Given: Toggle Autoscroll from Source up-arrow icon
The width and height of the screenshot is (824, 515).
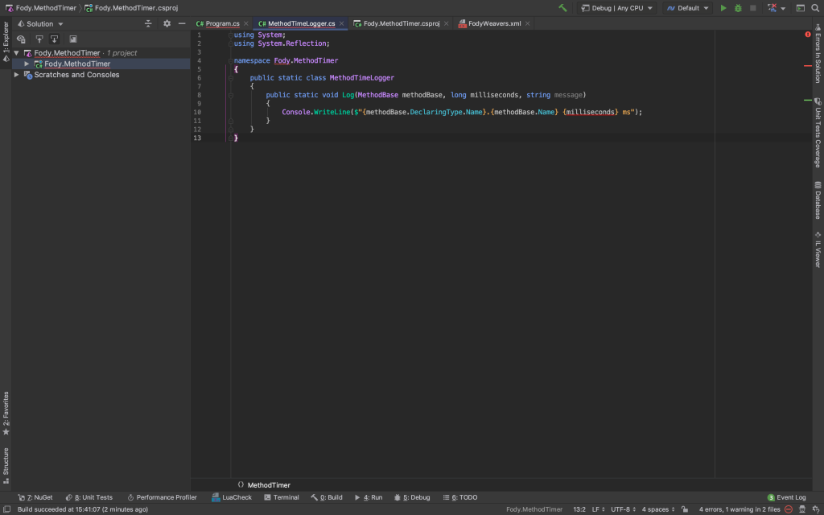Looking at the screenshot, I should click(39, 39).
